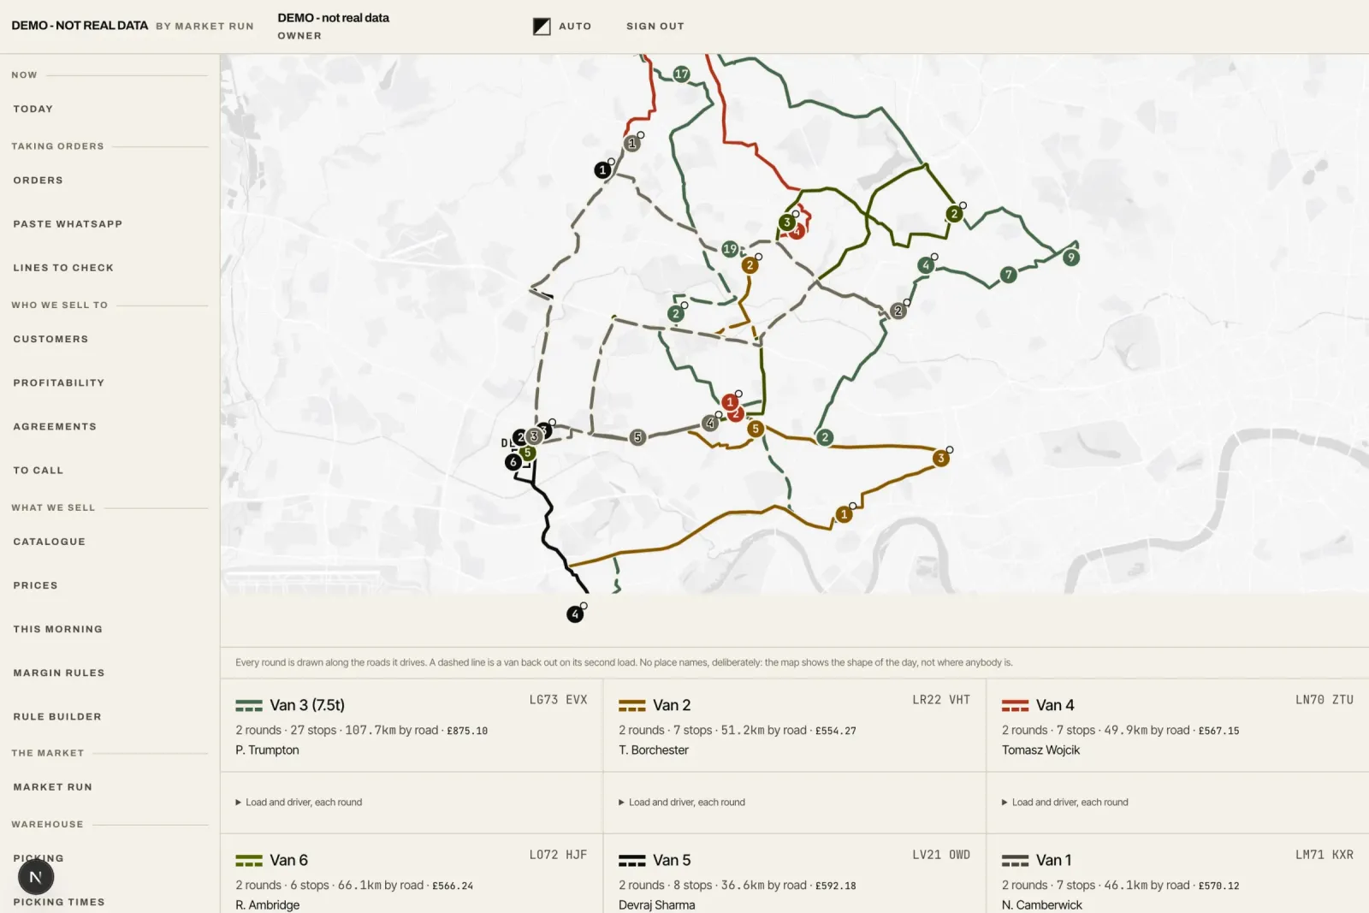
Task: Click the Sign Out link
Action: [655, 27]
